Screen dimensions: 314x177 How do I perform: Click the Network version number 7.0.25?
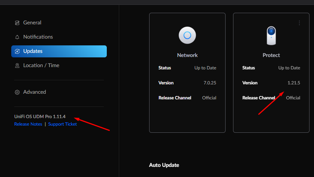pos(209,83)
